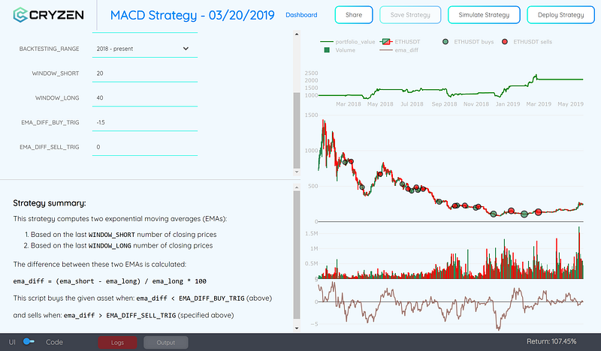The image size is (601, 351).
Task: Click the Share button
Action: [x=353, y=15]
